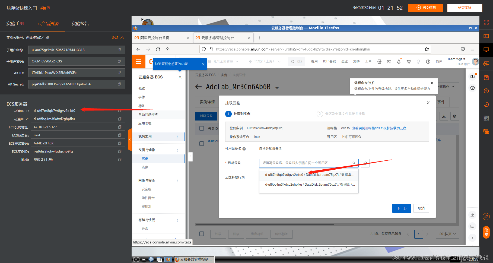Open 云盘 in ECS sidebar
Viewport: 493px width, 263px height.
tap(145, 229)
